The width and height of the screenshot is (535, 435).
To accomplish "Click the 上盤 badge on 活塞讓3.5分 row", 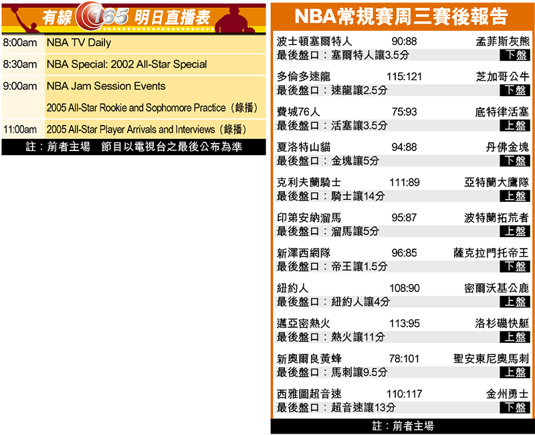I will [x=515, y=126].
